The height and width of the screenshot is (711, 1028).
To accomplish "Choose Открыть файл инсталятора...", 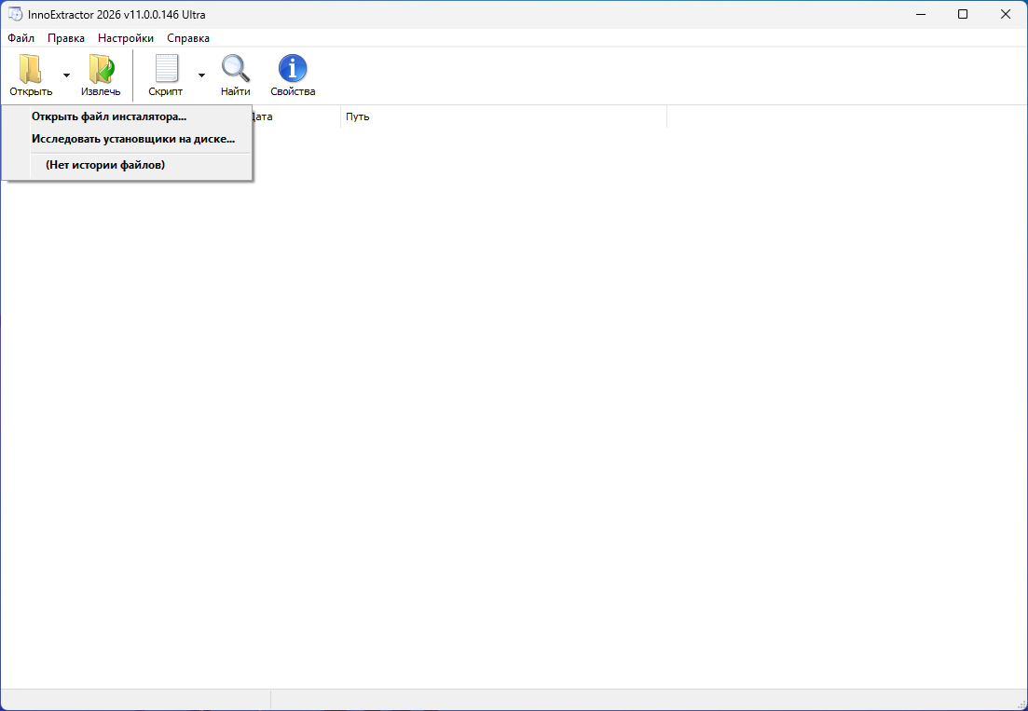I will (127, 116).
